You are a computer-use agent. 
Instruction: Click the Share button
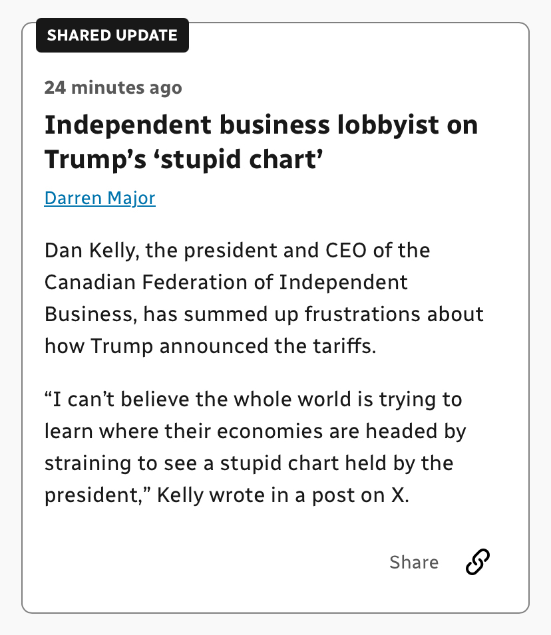point(414,563)
